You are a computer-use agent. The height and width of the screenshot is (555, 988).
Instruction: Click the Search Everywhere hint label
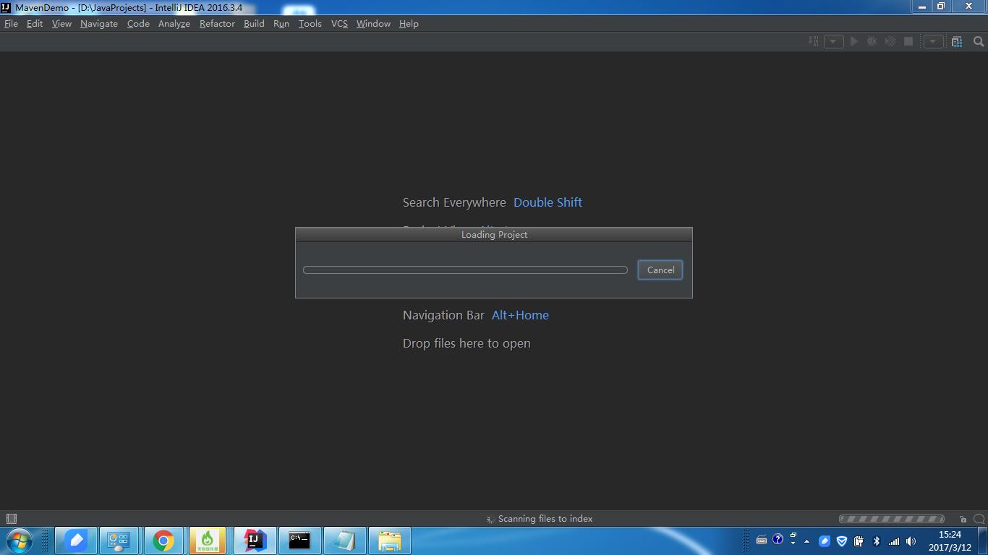pyautogui.click(x=454, y=202)
